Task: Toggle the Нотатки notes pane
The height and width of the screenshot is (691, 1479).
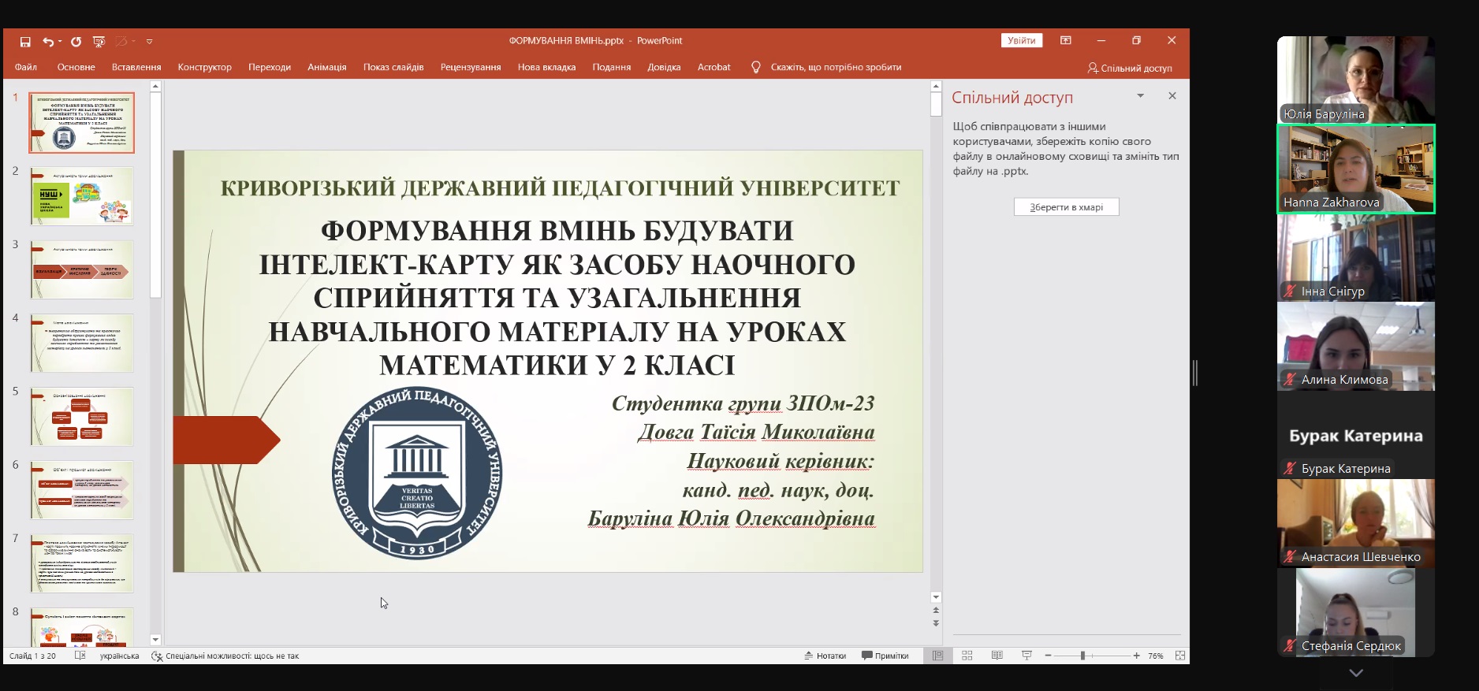Action: pyautogui.click(x=825, y=656)
